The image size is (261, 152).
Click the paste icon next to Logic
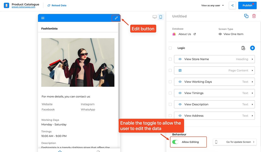tap(243, 48)
